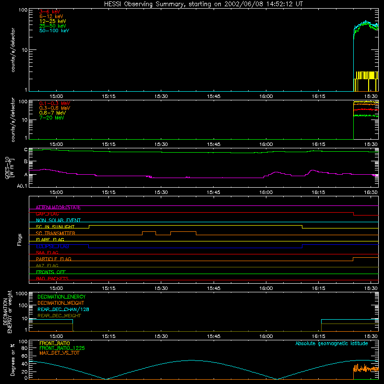
Task: Click the Degrees or % axis title
Action: [x=13, y=360]
